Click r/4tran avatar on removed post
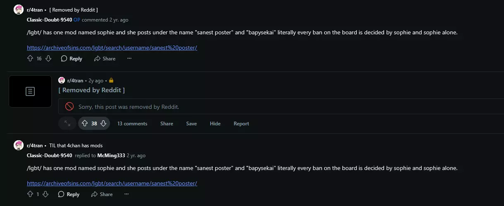The image size is (504, 206). [x=62, y=80]
